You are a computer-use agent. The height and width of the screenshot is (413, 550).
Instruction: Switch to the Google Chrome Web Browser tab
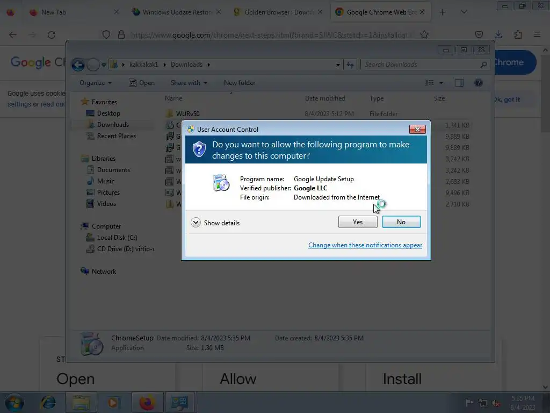tap(381, 12)
